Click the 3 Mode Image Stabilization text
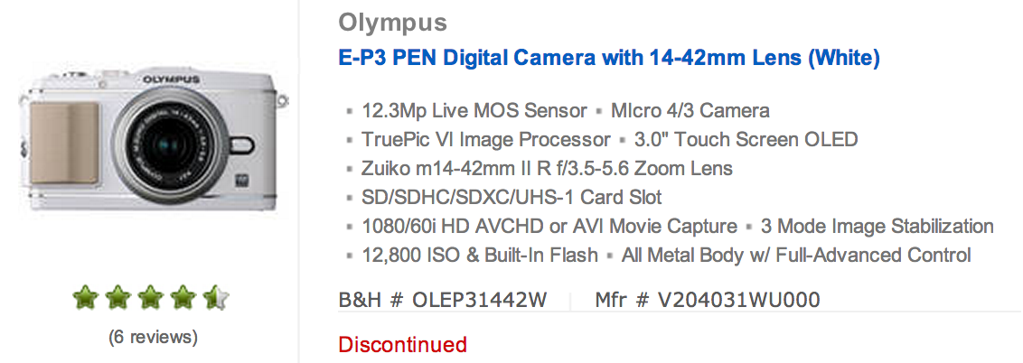 click(x=878, y=226)
